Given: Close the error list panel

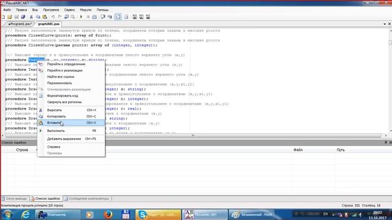Looking at the screenshot, I should click(390, 142).
